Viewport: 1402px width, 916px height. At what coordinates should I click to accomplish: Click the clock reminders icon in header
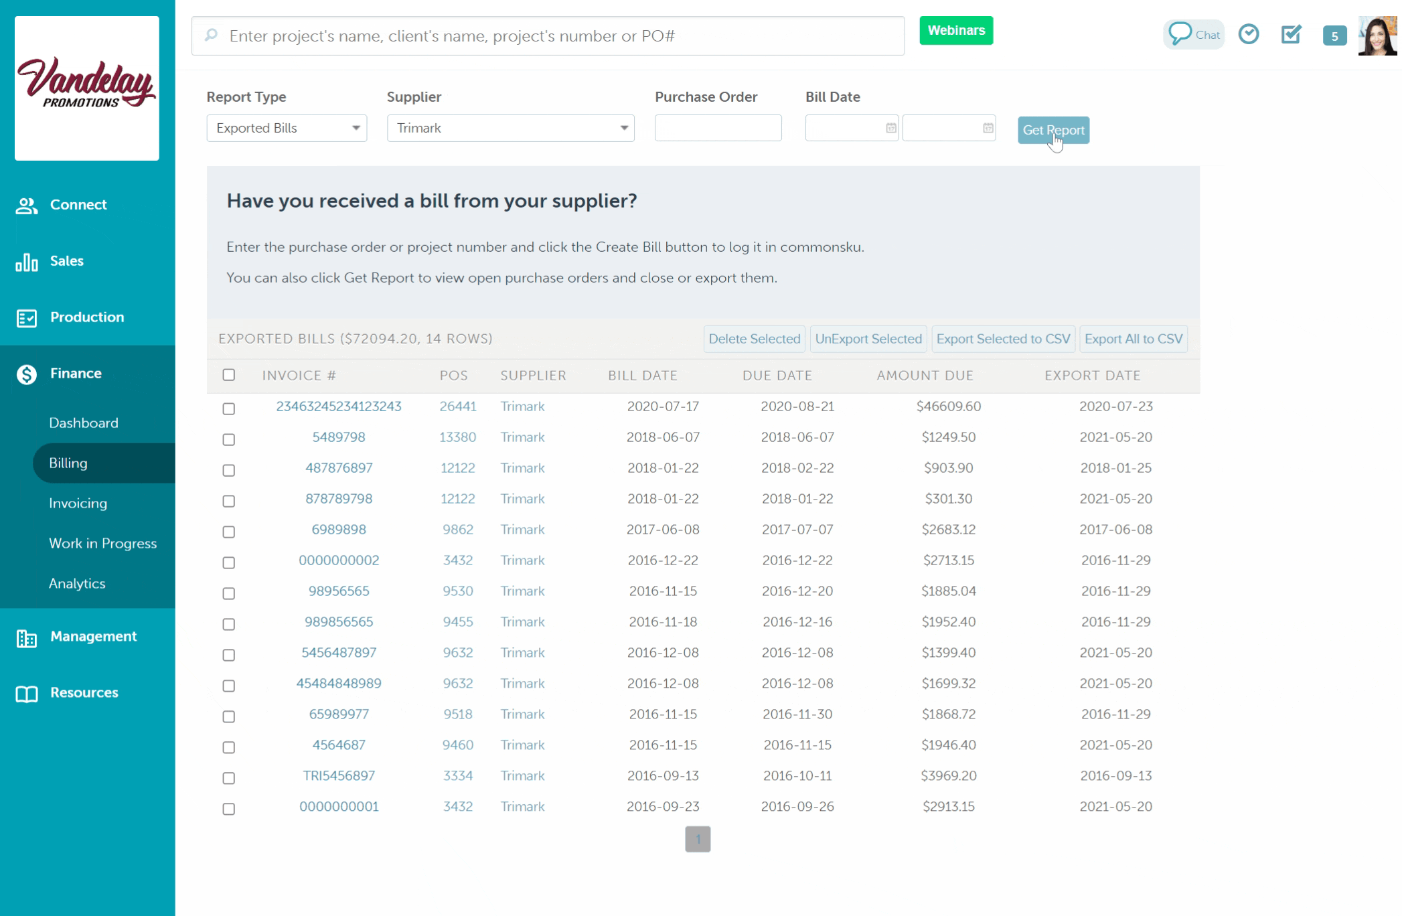(1249, 34)
